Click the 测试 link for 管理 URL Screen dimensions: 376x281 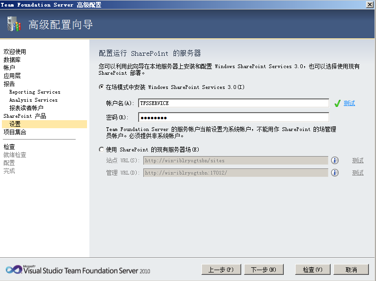point(358,173)
